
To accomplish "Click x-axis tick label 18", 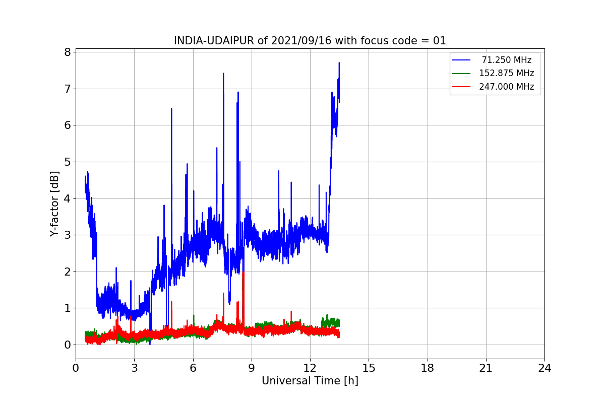I will pos(428,368).
